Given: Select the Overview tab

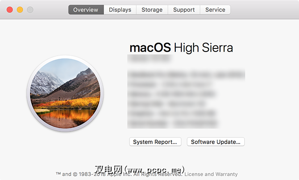Looking at the screenshot, I should 86,10.
